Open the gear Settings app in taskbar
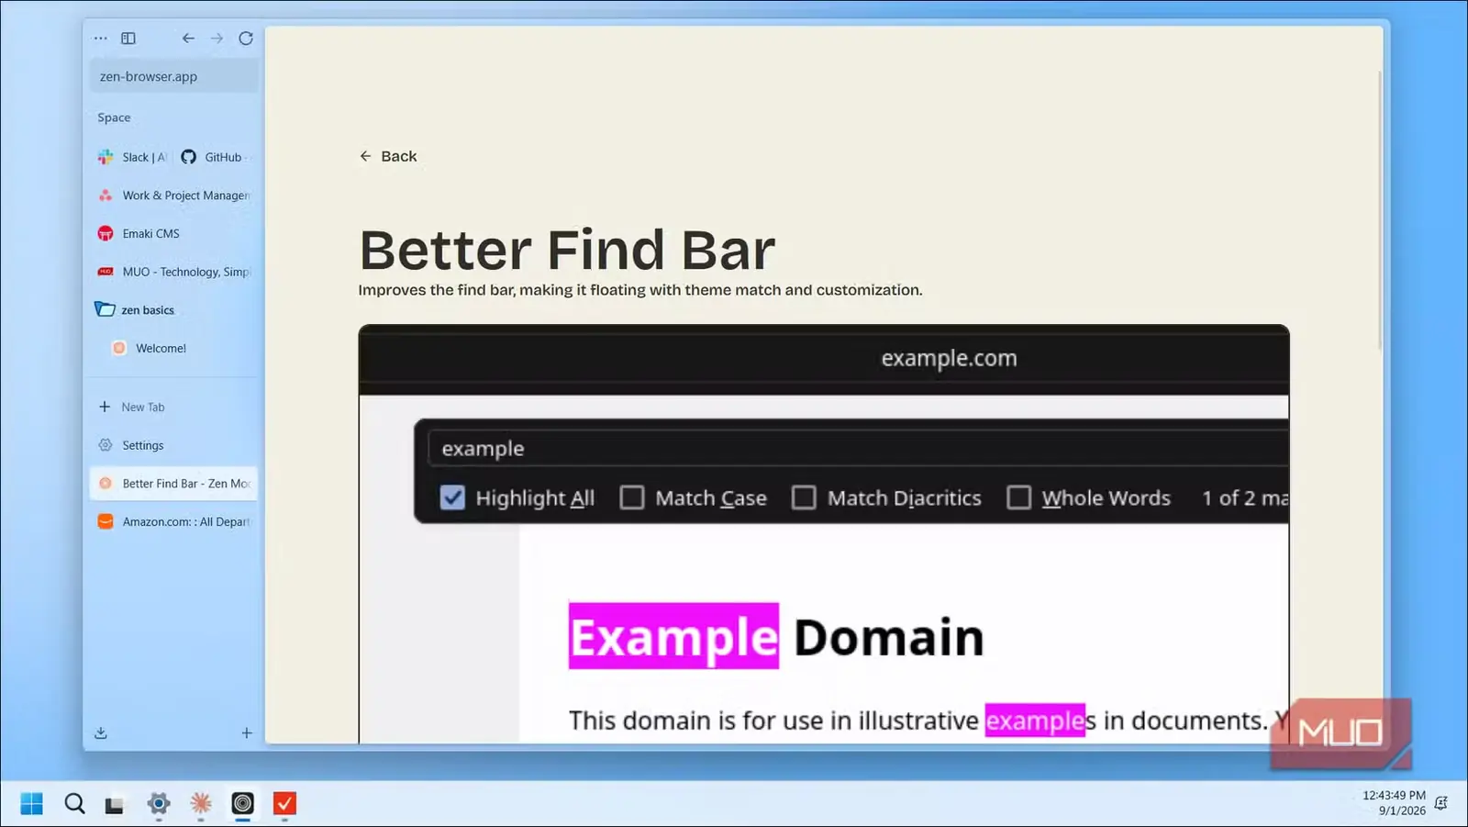The image size is (1468, 827). click(x=159, y=804)
